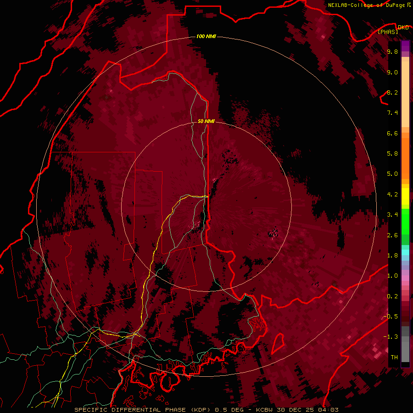This screenshot has width=413, height=413.
Task: Click the 04:03 timestamp
Action: (329, 410)
